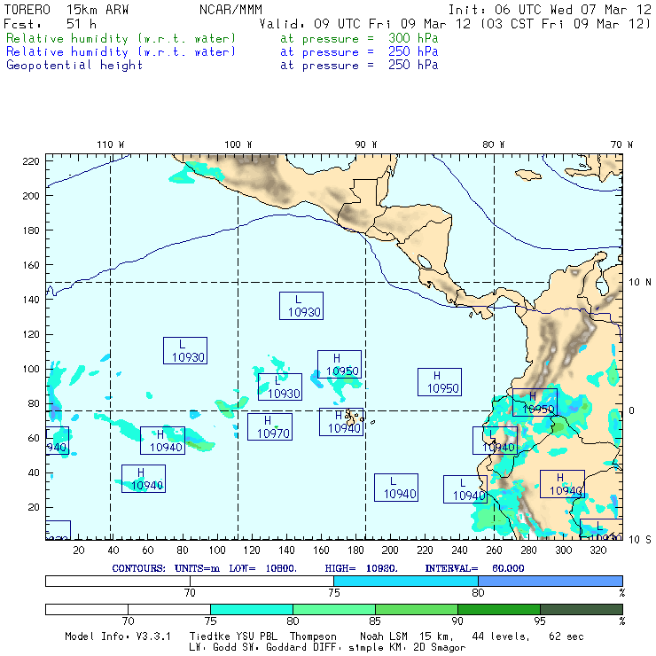Click the green 300 hPa pressure value

click(413, 38)
